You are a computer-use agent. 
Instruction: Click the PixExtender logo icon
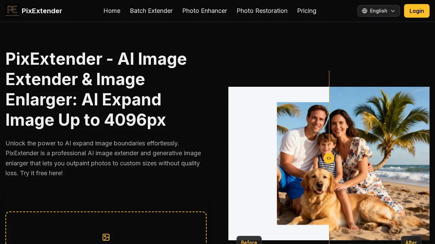12,11
